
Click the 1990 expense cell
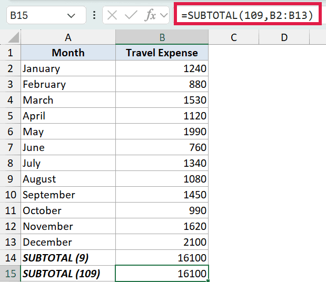click(x=162, y=132)
